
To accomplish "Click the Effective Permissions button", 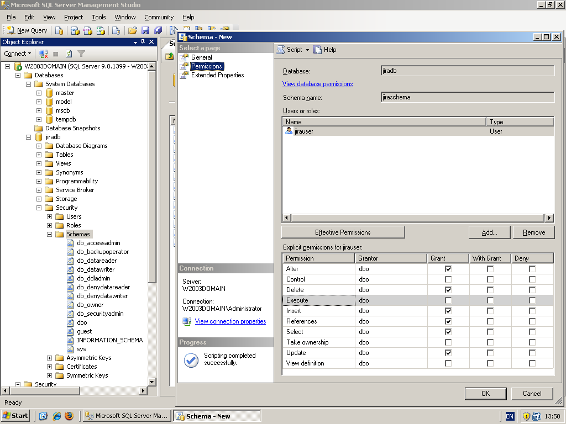I will tap(343, 232).
